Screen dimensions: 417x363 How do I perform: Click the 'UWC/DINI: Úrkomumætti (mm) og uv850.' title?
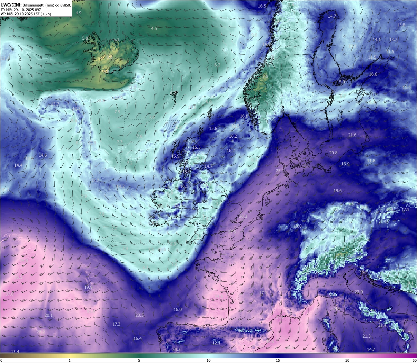point(36,5)
